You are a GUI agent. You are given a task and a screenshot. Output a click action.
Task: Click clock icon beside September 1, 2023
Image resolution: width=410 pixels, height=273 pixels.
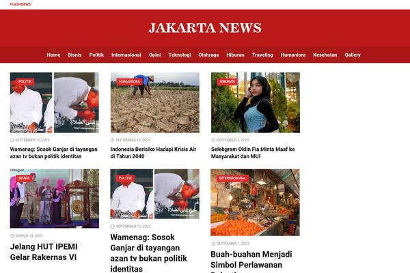213,244
